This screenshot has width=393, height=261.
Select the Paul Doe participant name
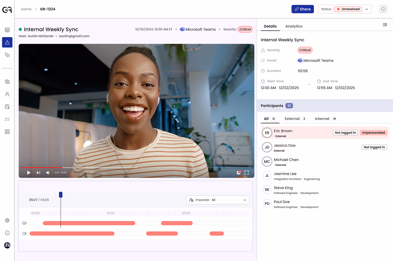pos(282,202)
